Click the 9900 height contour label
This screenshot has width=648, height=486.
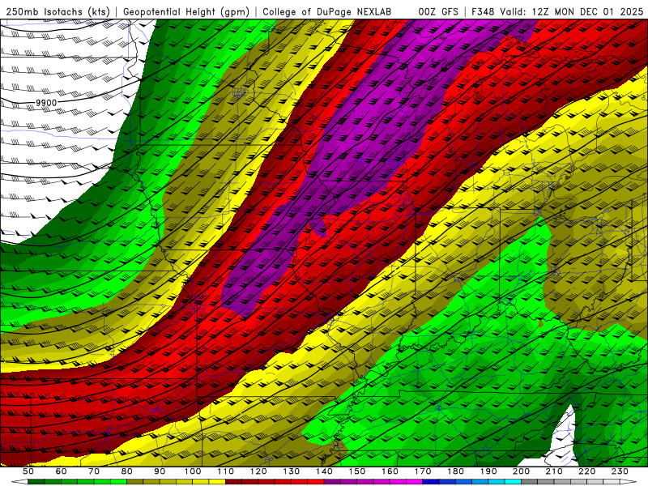46,103
